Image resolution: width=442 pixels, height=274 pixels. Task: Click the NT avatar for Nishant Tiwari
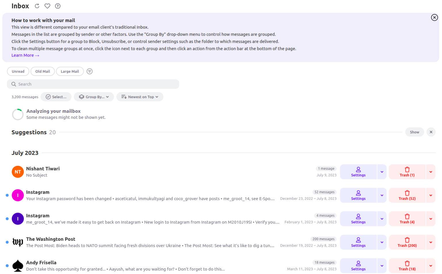coord(18,172)
